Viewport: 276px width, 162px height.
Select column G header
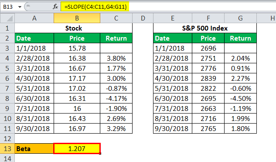240,18
